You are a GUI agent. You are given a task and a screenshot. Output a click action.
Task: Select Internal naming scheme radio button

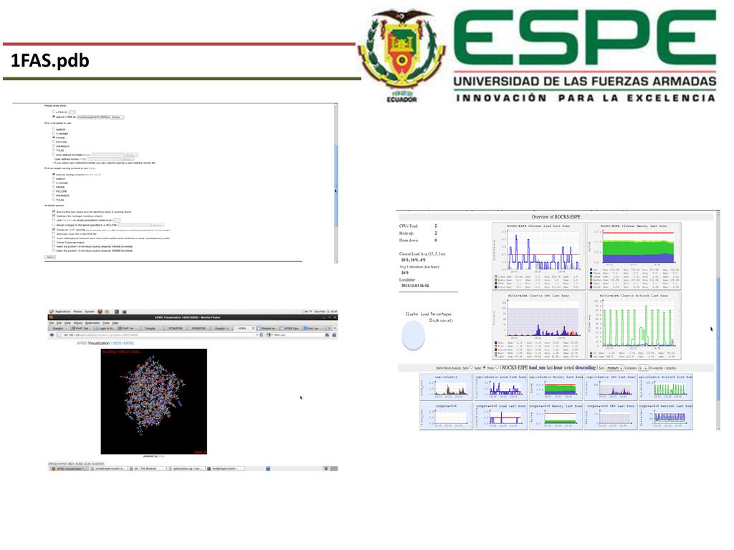tap(53, 174)
